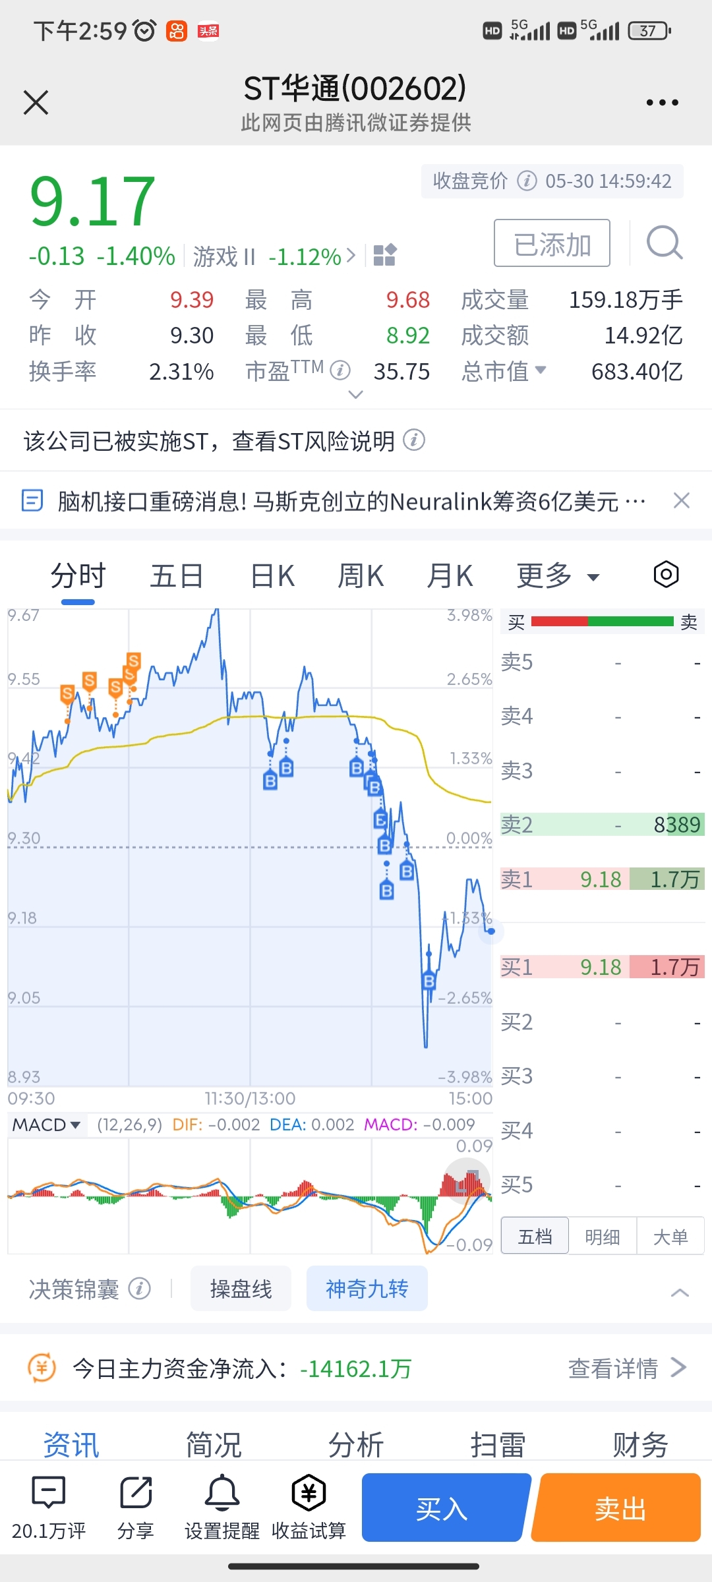Screen dimensions: 712x1582
Task: Open the three-dot more options menu
Action: click(x=662, y=103)
